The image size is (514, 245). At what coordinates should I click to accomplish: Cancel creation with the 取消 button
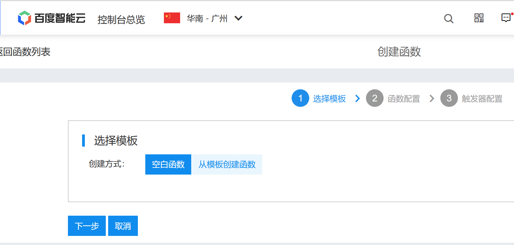[123, 225]
